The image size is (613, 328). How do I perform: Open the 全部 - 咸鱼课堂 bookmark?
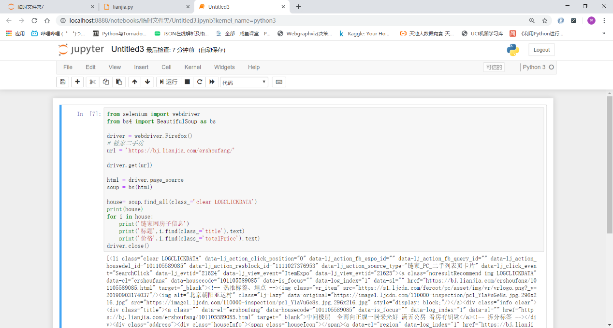pos(243,34)
